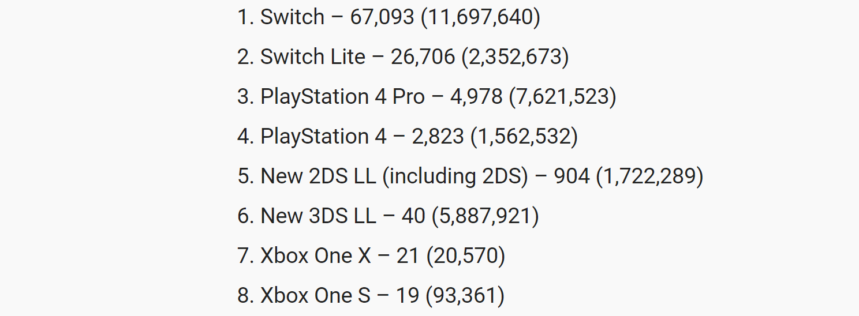Click the parenthesized total 7,621,523
859x316 pixels.
click(563, 97)
